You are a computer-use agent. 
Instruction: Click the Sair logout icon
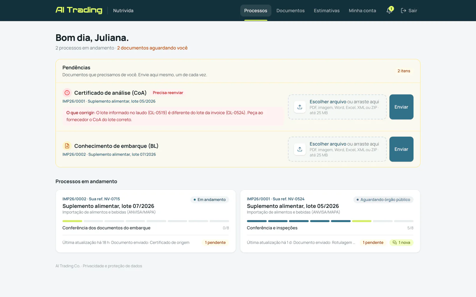[403, 11]
